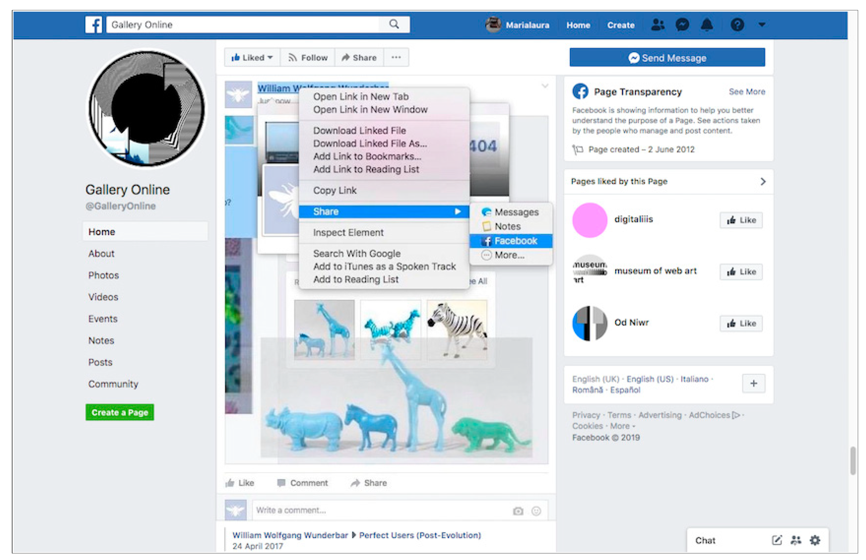This screenshot has width=866, height=560.
Task: Open Friend Requests icon in top bar
Action: 657,25
